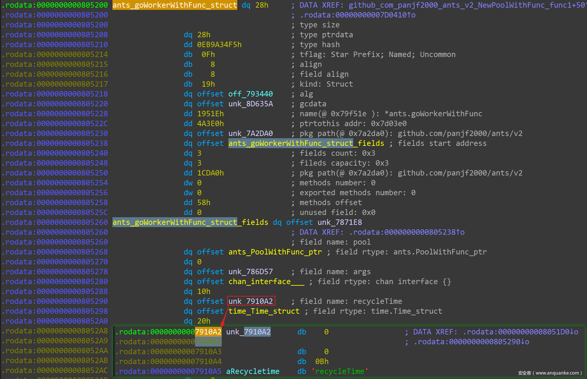Viewport: 587px width, 379px height.
Task: Jump to unk_786D57 args field name
Action: pos(250,272)
